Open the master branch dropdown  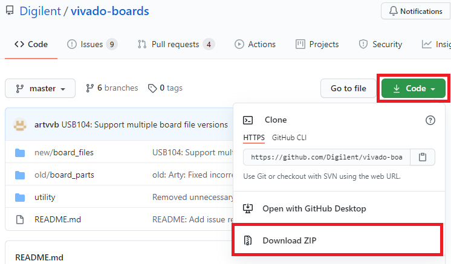pyautogui.click(x=41, y=88)
